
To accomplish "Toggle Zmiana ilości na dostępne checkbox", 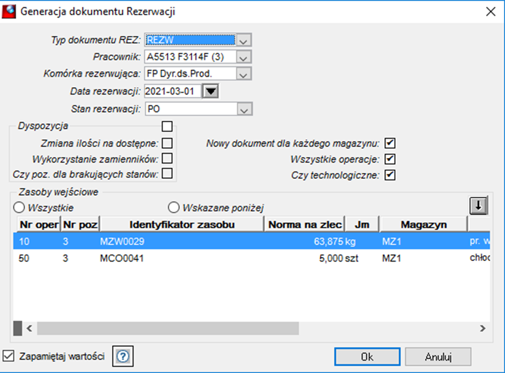I will tap(167, 143).
